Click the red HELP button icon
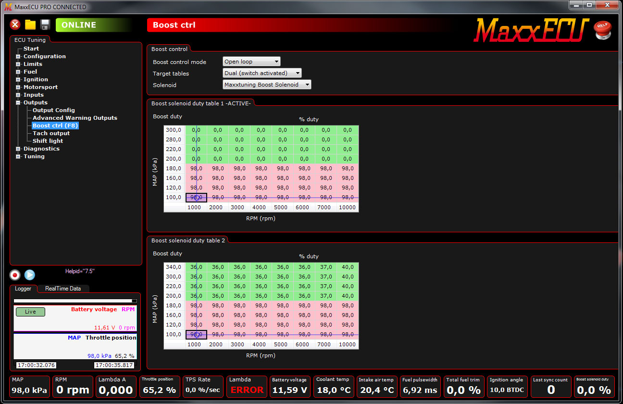The image size is (623, 404). pyautogui.click(x=602, y=30)
